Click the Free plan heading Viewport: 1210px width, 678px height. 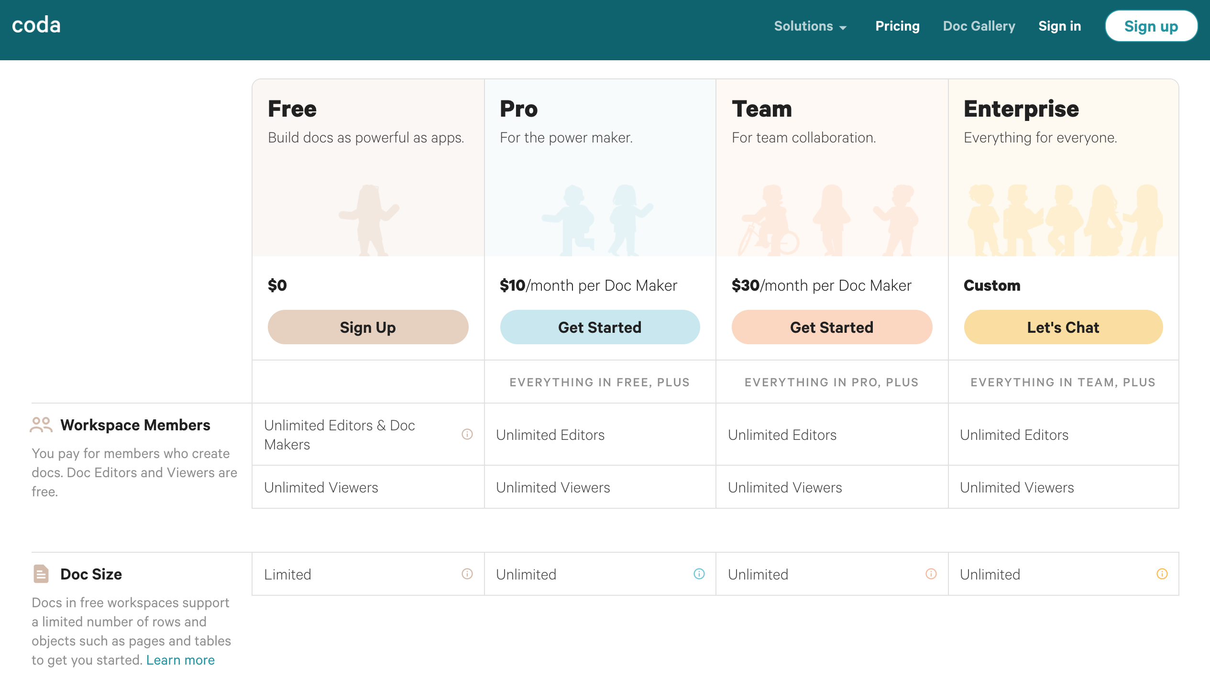292,109
